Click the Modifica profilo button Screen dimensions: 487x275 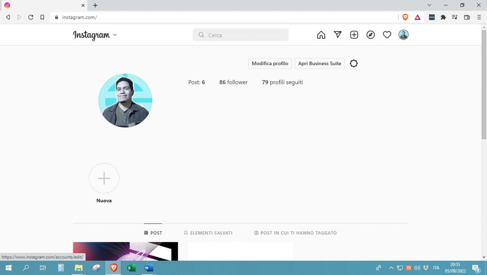(x=270, y=63)
